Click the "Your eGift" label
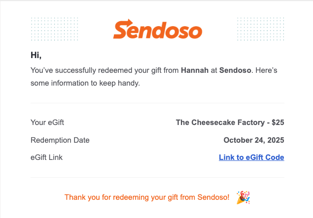 click(x=47, y=122)
